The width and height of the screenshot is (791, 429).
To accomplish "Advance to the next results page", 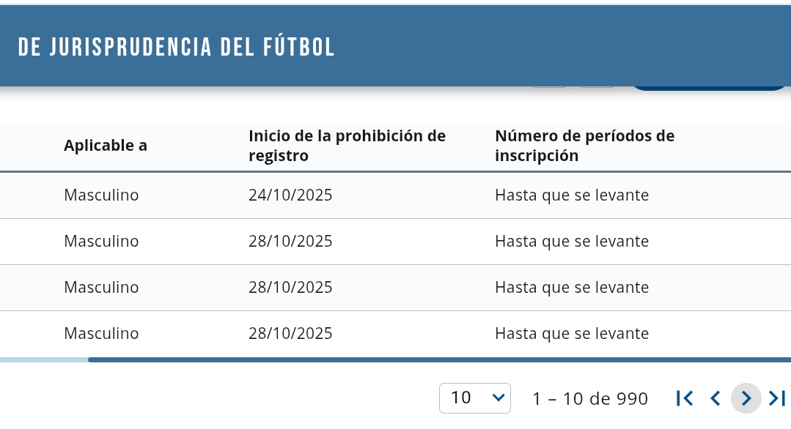I will (x=746, y=398).
